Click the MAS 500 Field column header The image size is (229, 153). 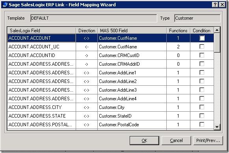pos(132,30)
